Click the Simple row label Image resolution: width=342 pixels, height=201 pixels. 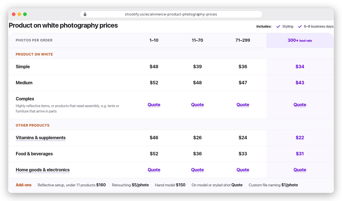(x=23, y=67)
